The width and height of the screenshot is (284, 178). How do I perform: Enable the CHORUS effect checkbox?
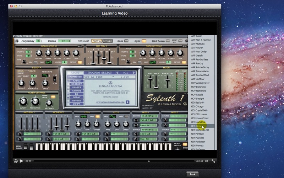[x=68, y=91]
